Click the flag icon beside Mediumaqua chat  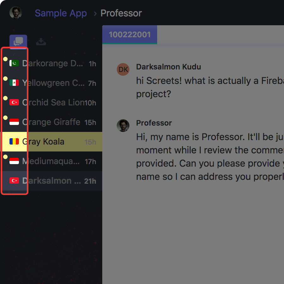click(x=14, y=161)
